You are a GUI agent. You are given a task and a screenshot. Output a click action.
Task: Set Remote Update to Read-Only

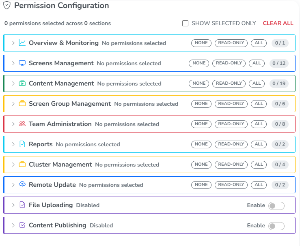[x=231, y=185]
